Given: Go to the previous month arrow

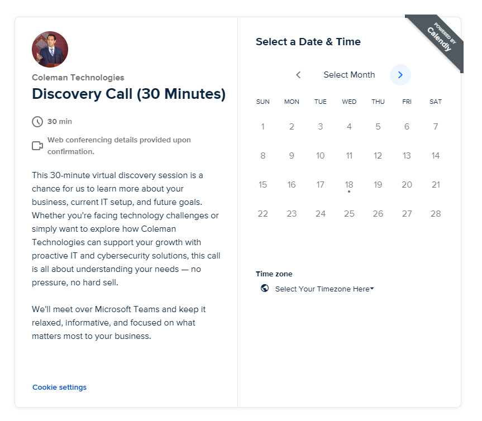Looking at the screenshot, I should point(298,75).
